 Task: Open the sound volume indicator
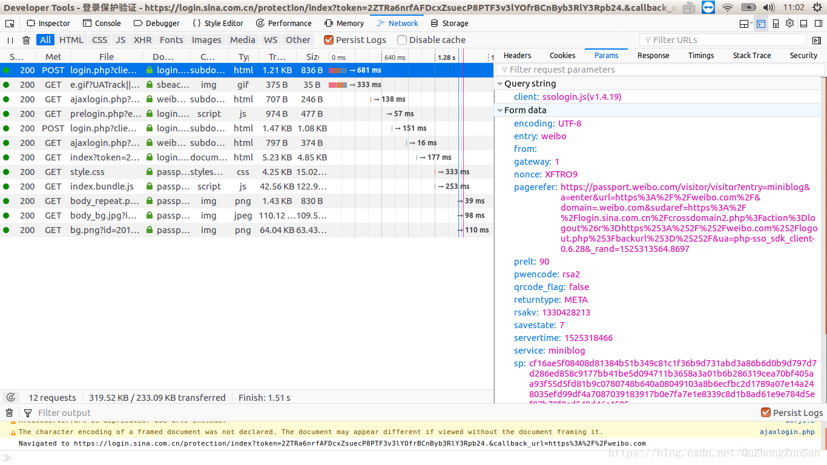pyautogui.click(x=769, y=7)
